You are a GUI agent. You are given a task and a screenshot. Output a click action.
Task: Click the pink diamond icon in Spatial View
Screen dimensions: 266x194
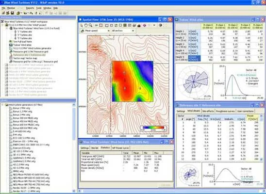pyautogui.click(x=144, y=25)
